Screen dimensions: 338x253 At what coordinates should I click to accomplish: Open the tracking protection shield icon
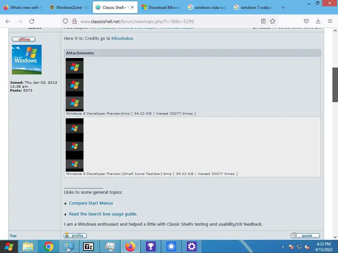click(x=65, y=21)
